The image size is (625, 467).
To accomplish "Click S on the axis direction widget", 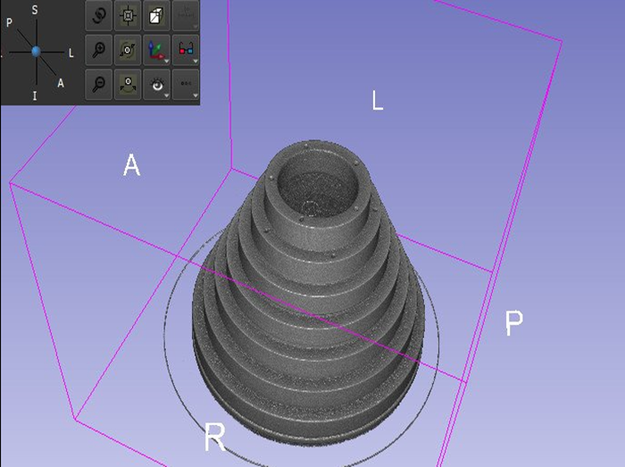I will pos(34,10).
